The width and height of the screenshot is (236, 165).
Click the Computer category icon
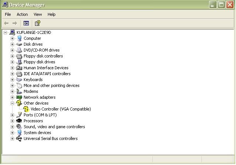click(x=19, y=38)
